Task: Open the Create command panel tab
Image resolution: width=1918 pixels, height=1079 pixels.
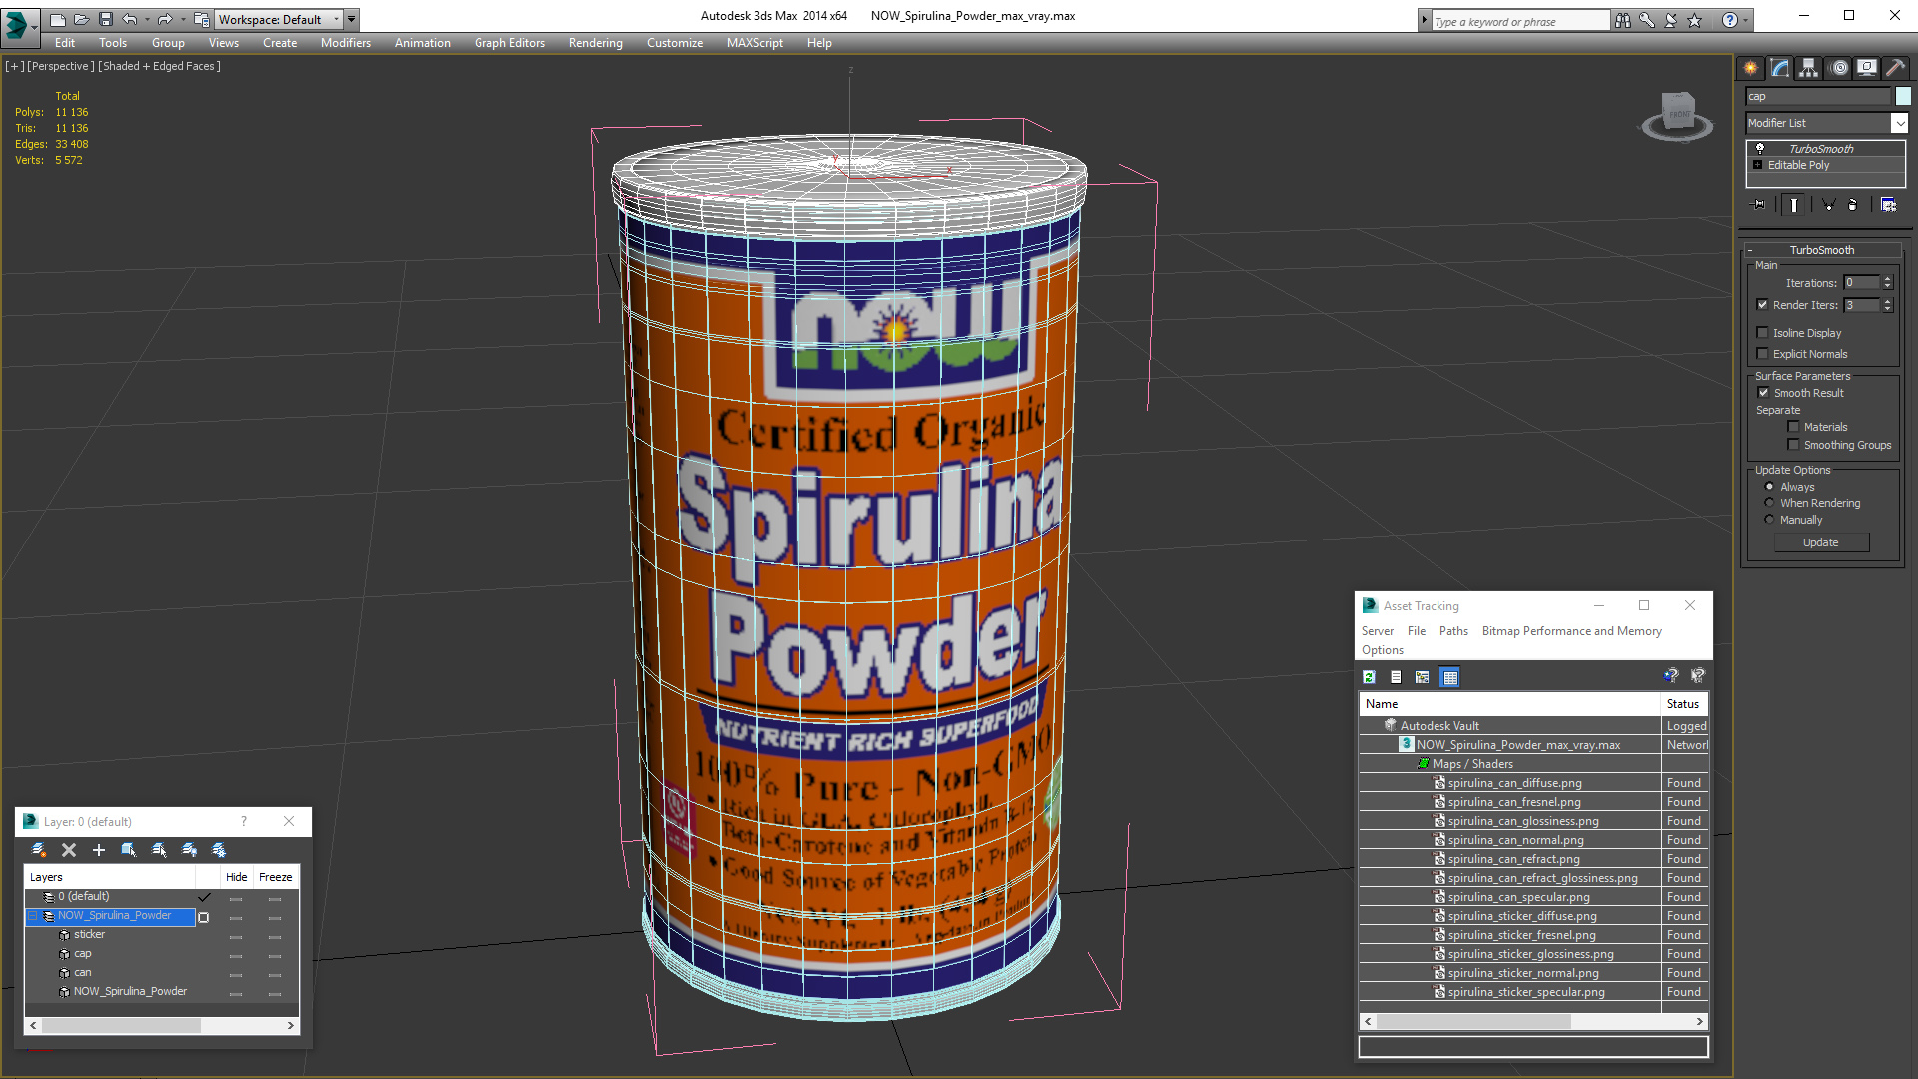Action: tap(1750, 68)
